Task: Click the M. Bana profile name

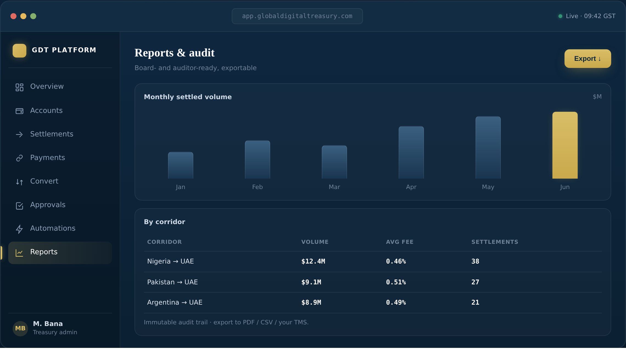Action: 48,324
